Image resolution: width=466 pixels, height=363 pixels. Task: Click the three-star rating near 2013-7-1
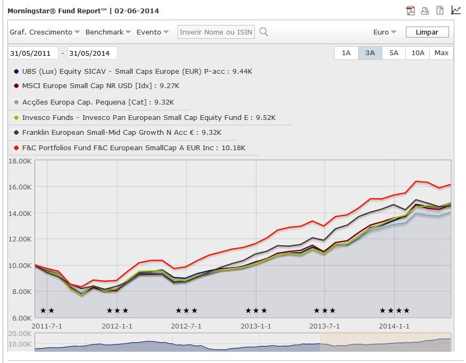pyautogui.click(x=324, y=310)
